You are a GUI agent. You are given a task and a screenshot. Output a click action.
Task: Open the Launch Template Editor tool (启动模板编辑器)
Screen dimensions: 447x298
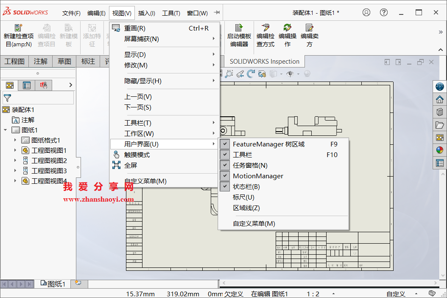239,36
